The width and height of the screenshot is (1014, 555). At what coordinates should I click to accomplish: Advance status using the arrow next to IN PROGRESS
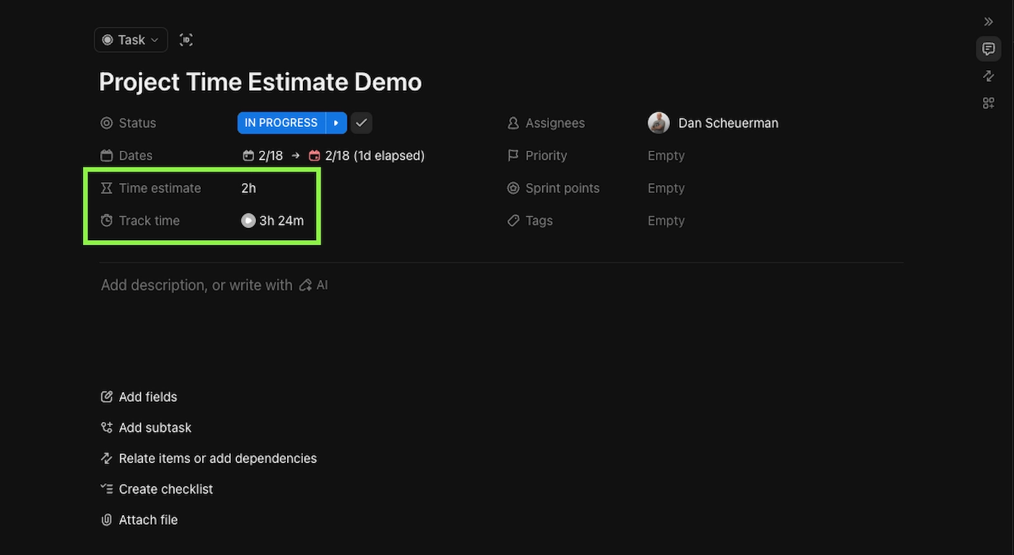(337, 123)
